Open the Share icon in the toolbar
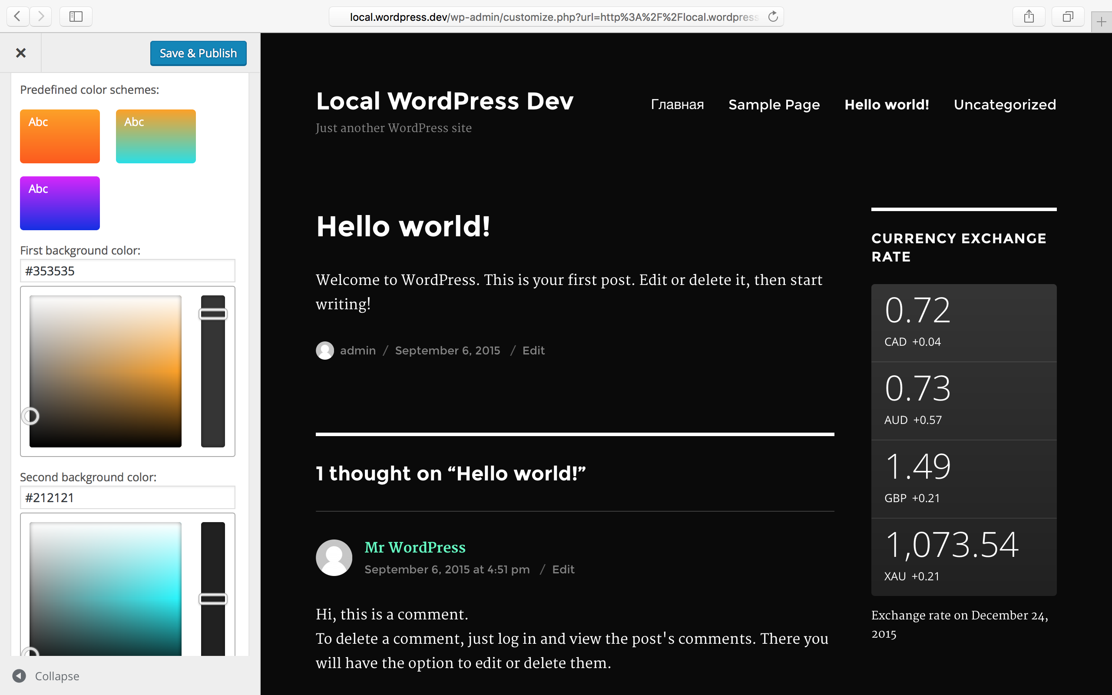 click(x=1029, y=17)
